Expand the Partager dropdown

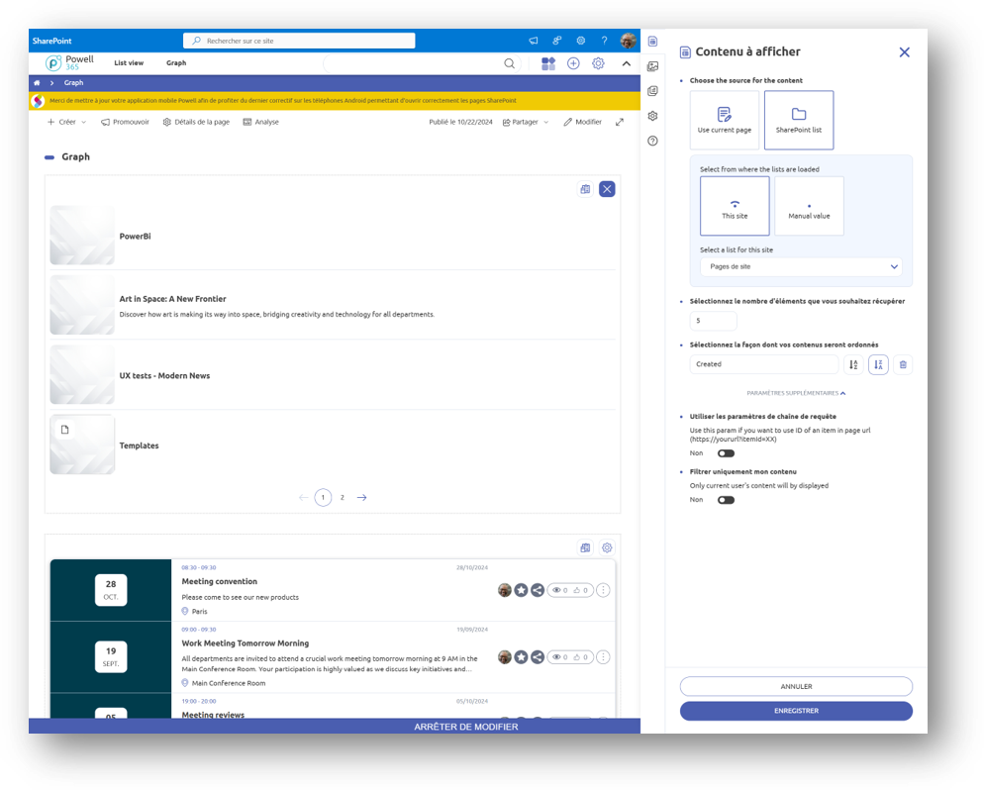(x=526, y=123)
